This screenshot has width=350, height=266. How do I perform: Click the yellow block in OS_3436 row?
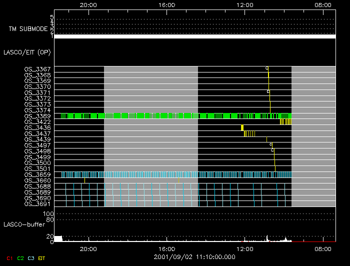click(242, 127)
